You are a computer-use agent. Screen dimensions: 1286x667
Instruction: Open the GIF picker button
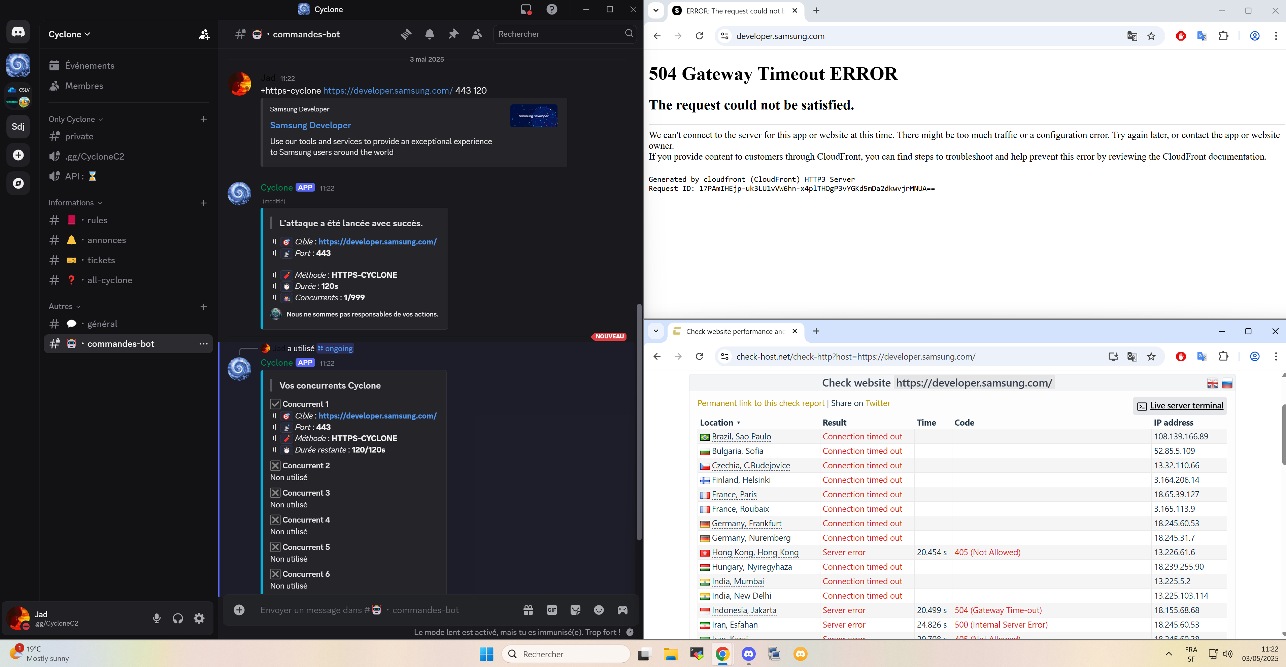pyautogui.click(x=552, y=609)
